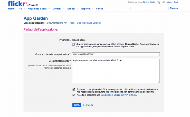Go to the Home menu item

(x=11, y=9)
